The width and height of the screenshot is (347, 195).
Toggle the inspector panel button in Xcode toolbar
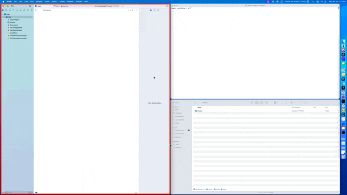pyautogui.click(x=167, y=6)
